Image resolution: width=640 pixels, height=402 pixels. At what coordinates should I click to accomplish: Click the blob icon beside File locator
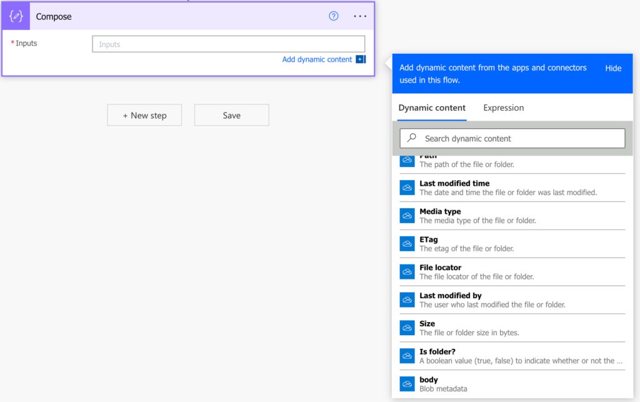[407, 272]
